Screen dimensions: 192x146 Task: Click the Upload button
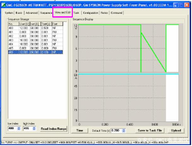(176, 130)
